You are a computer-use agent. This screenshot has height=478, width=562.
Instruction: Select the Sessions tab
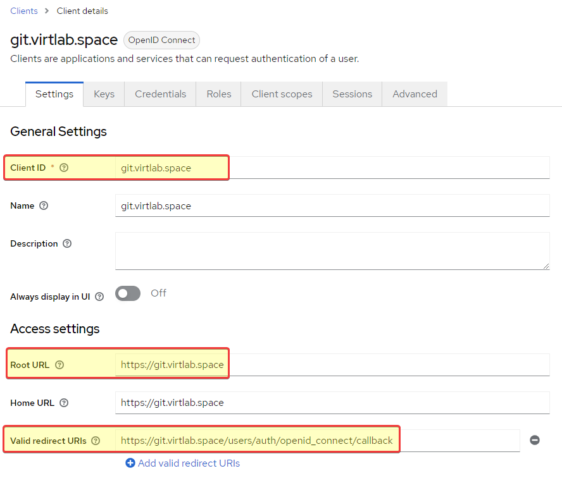pos(353,94)
